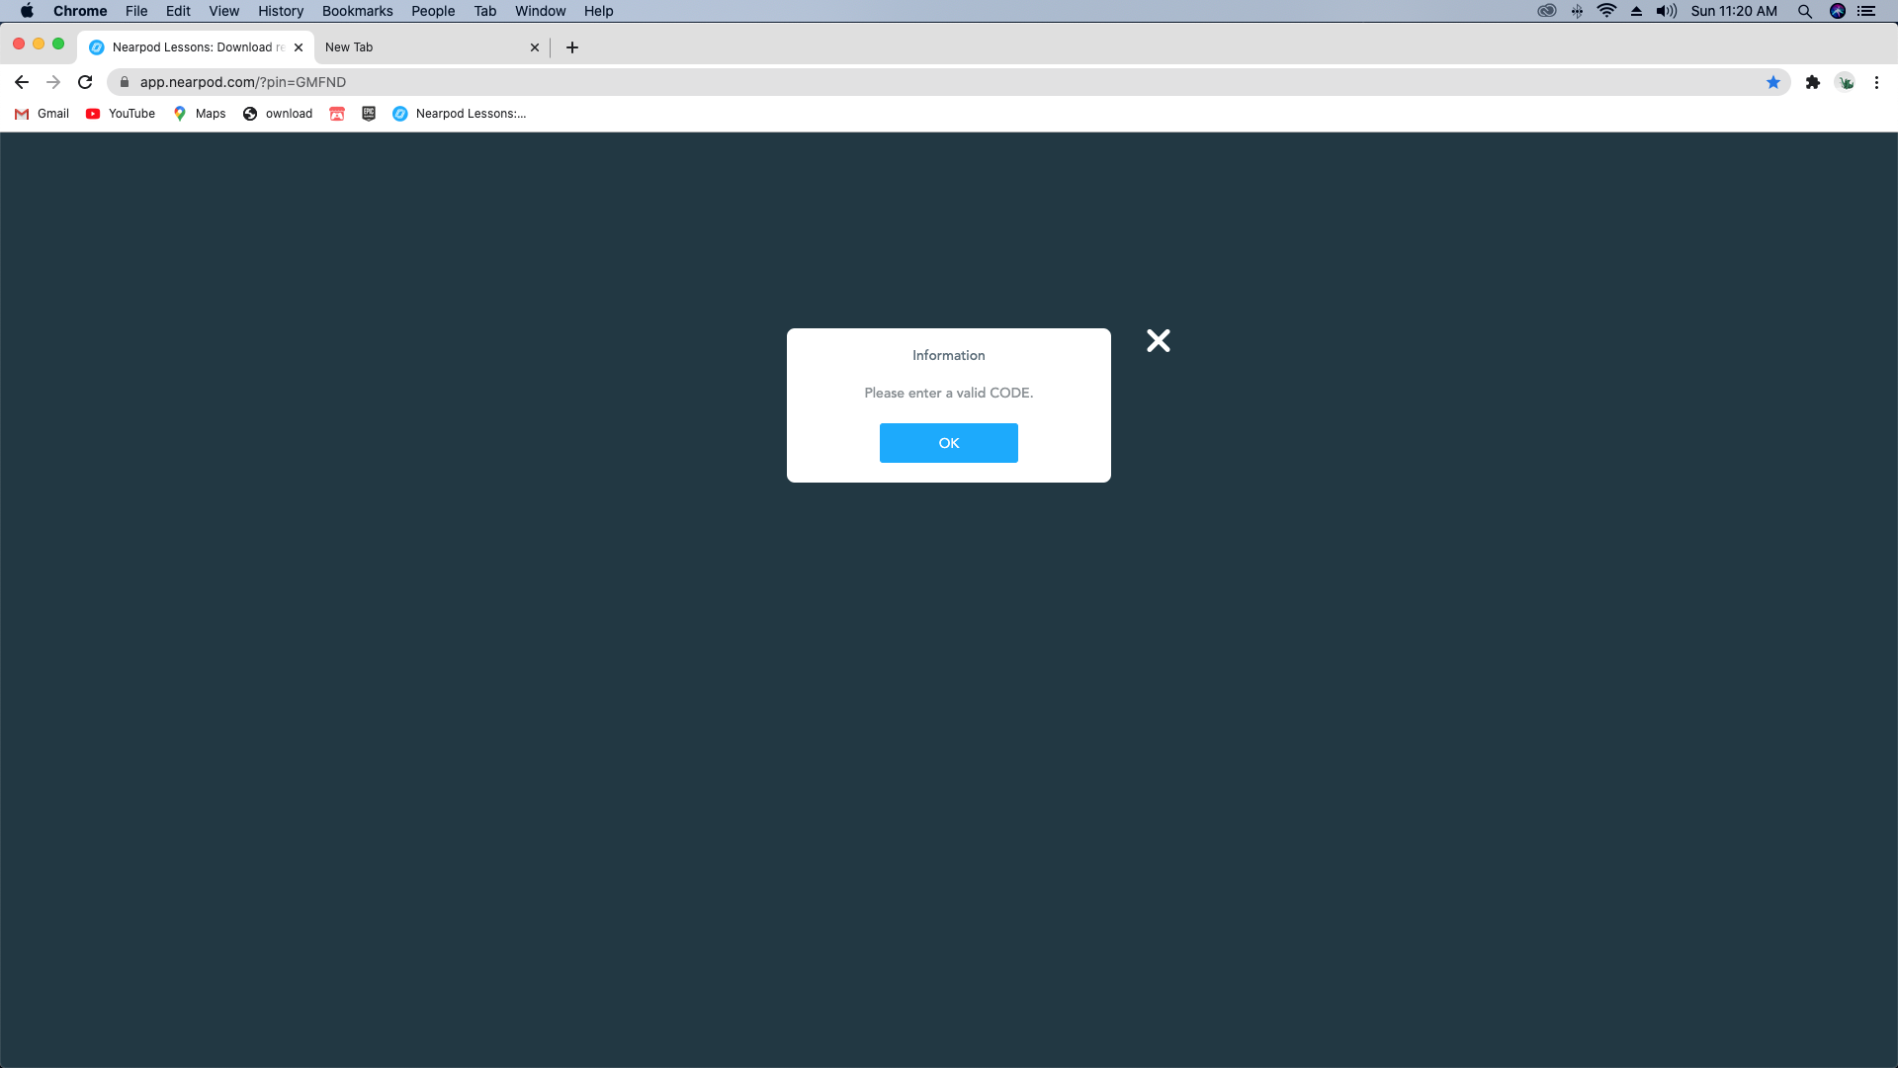Click the search magnifier icon
This screenshot has height=1068, width=1898.
pyautogui.click(x=1805, y=12)
